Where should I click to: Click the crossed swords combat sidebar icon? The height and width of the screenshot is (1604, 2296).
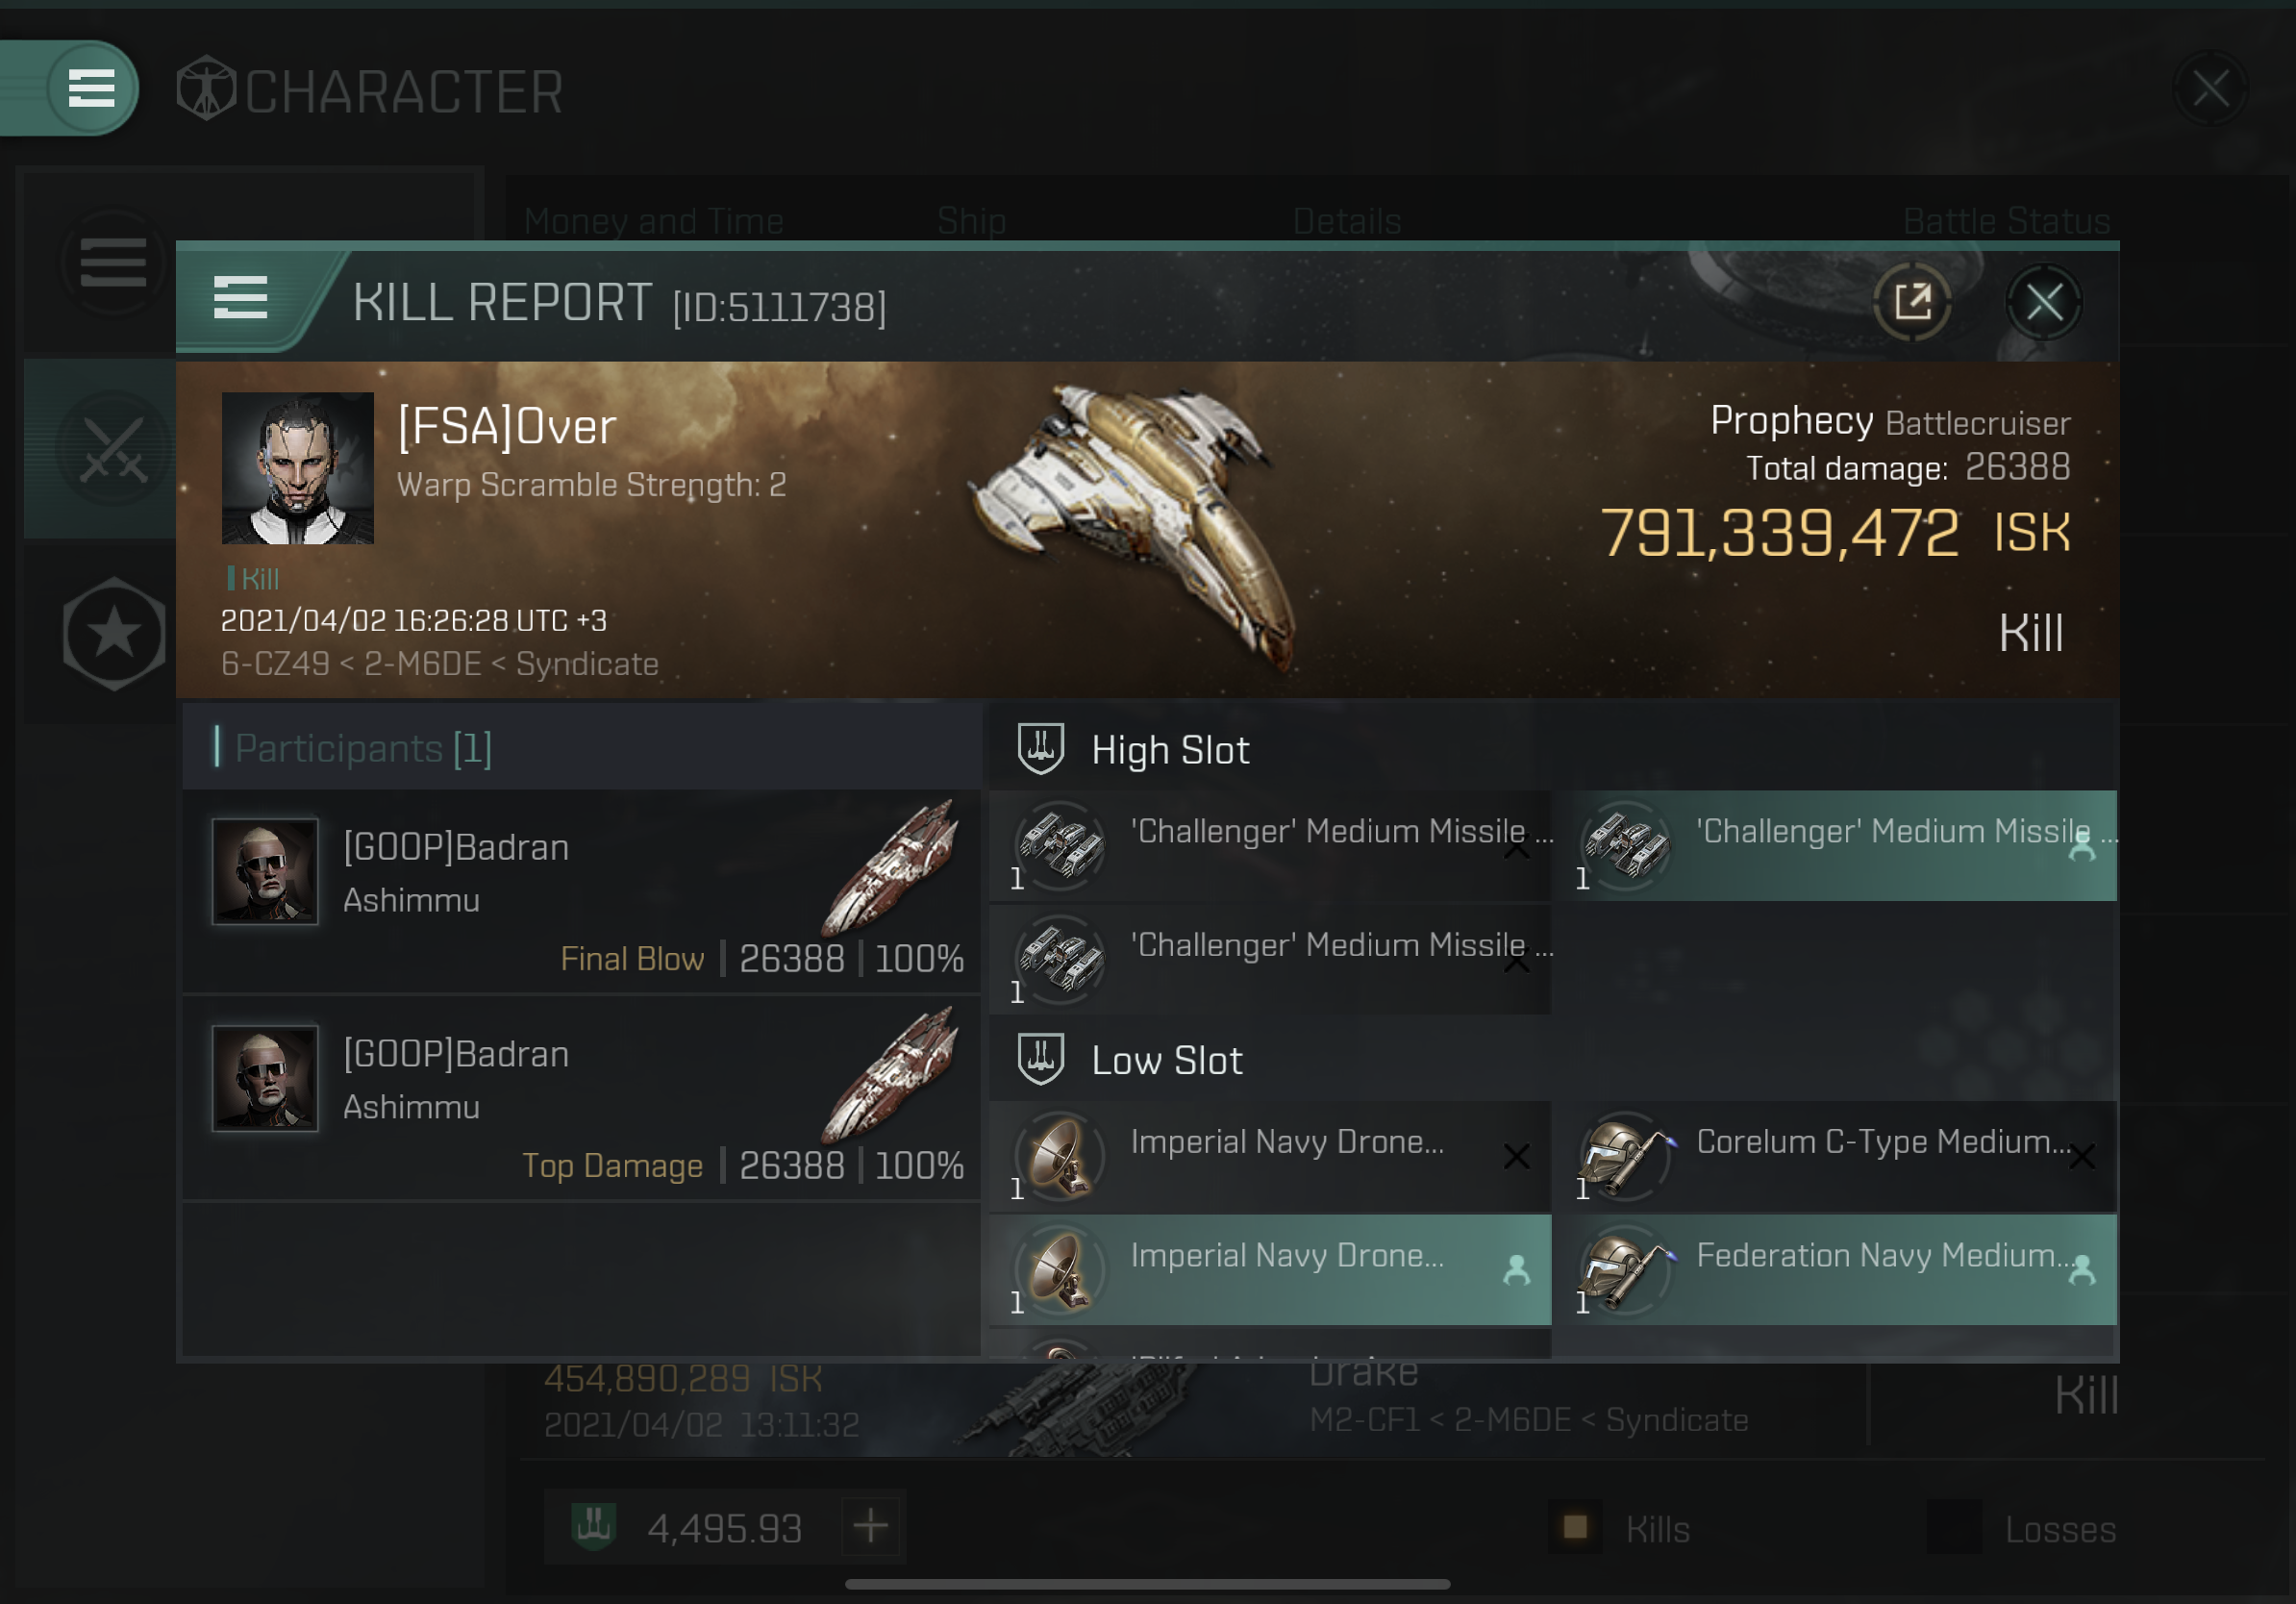(x=113, y=449)
